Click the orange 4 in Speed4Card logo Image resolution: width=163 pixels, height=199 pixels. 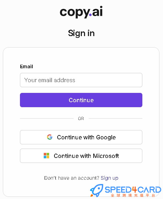135,190
